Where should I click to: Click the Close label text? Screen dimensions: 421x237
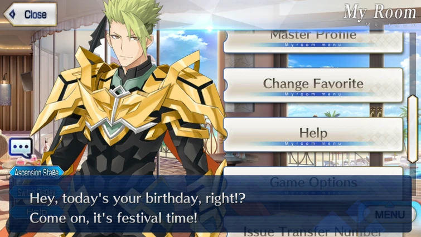(36, 14)
